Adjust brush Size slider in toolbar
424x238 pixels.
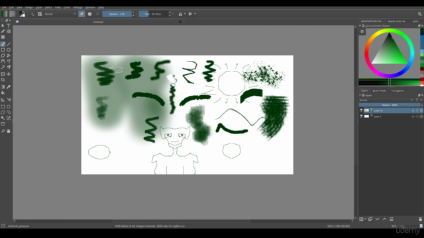pos(153,14)
